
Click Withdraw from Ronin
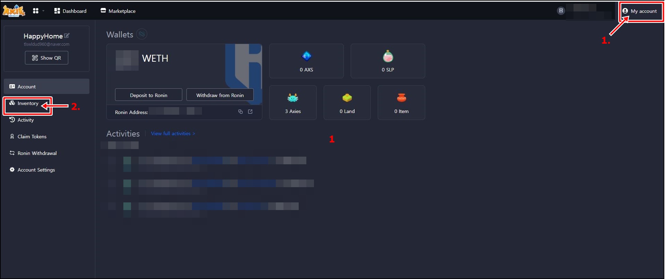point(220,95)
